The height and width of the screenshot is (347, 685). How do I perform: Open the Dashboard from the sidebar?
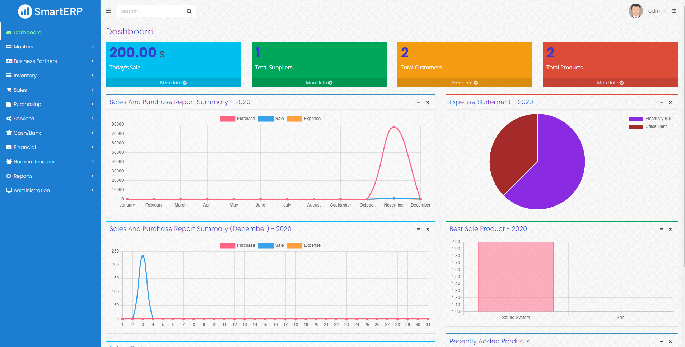27,32
